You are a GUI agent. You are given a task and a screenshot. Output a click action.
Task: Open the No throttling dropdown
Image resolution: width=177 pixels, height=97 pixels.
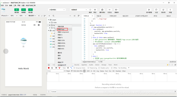pyautogui.click(x=124, y=68)
